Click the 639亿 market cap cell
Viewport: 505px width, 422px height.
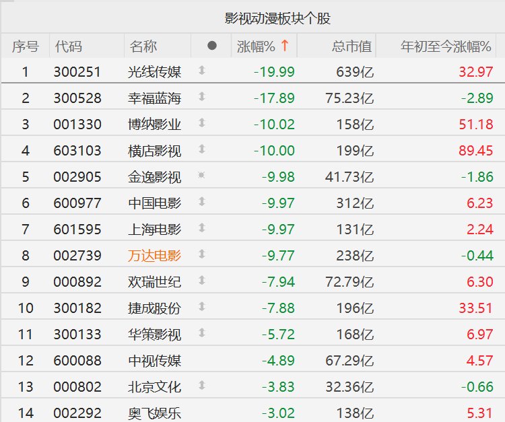point(355,72)
